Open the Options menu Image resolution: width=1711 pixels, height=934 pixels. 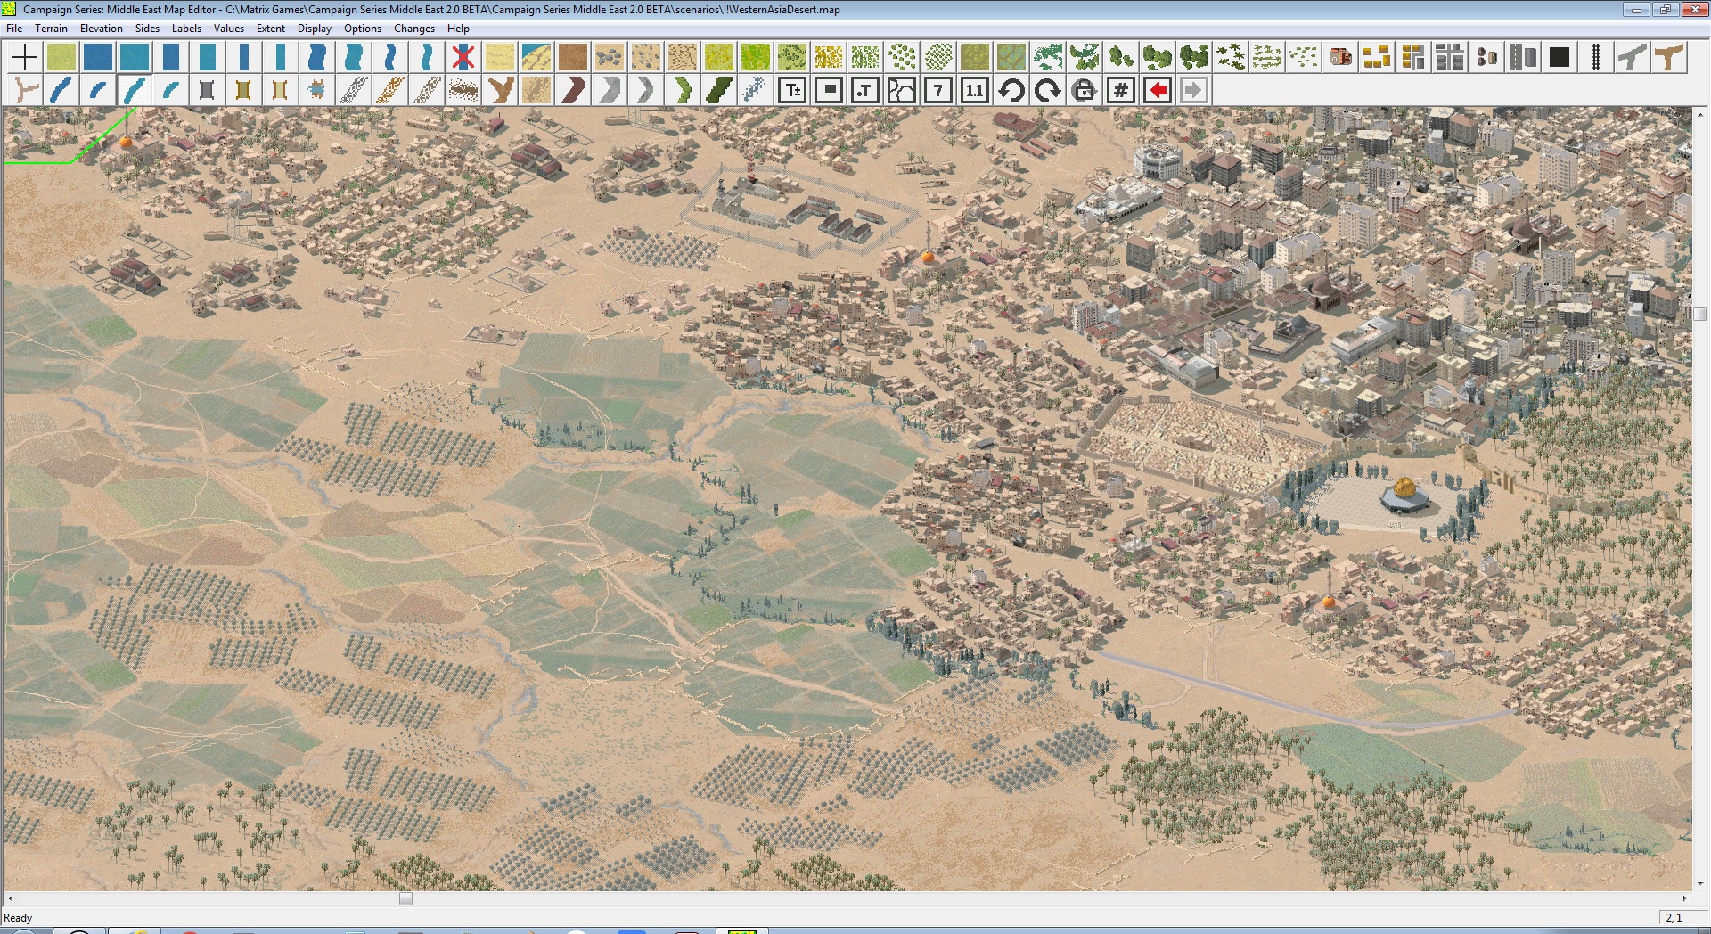(363, 29)
